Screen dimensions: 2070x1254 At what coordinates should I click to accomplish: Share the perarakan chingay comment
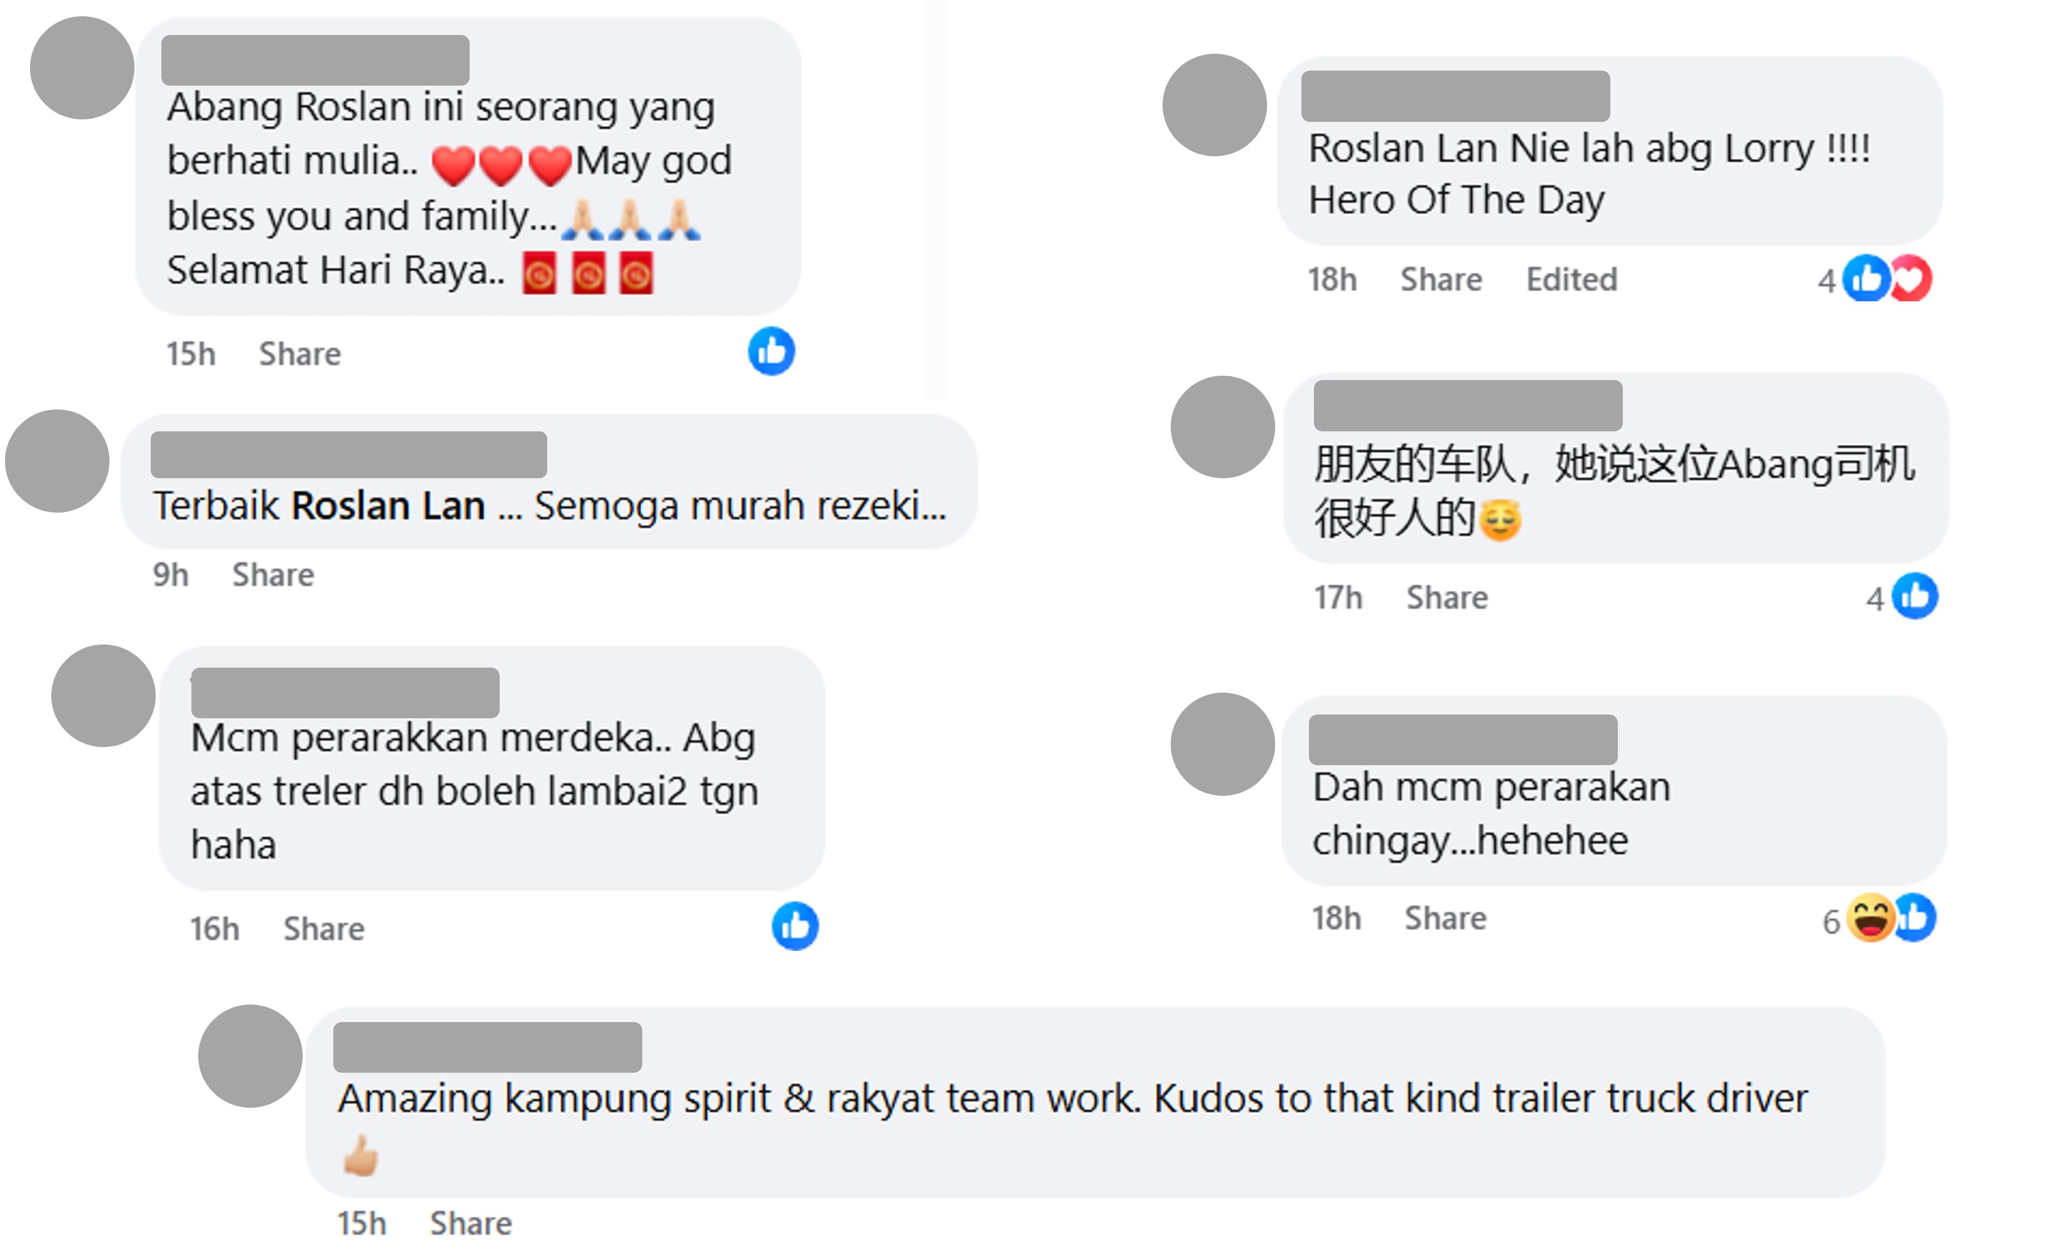[1445, 918]
